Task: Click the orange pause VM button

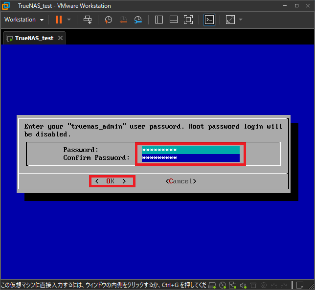Action: point(59,20)
